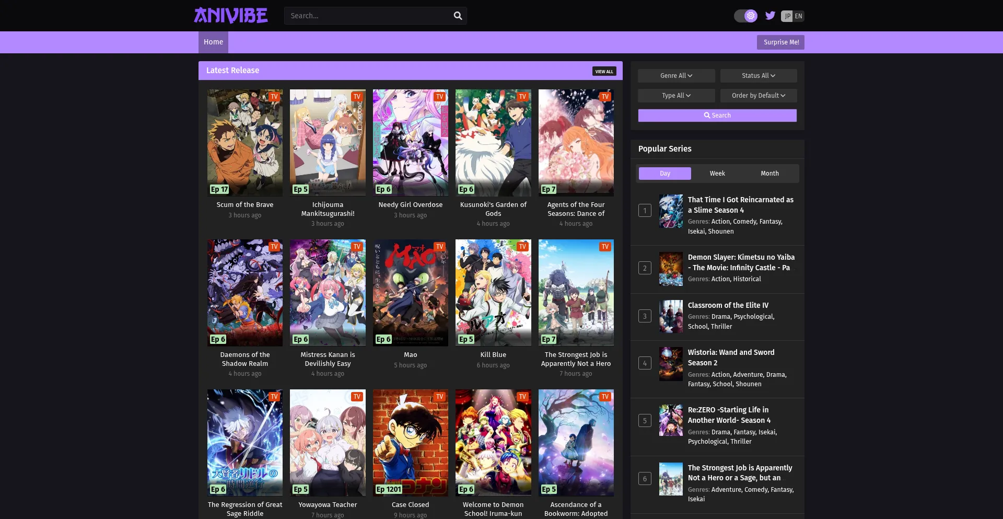1003x519 pixels.
Task: Open Classroom of the Elite IV title
Action: coord(728,305)
